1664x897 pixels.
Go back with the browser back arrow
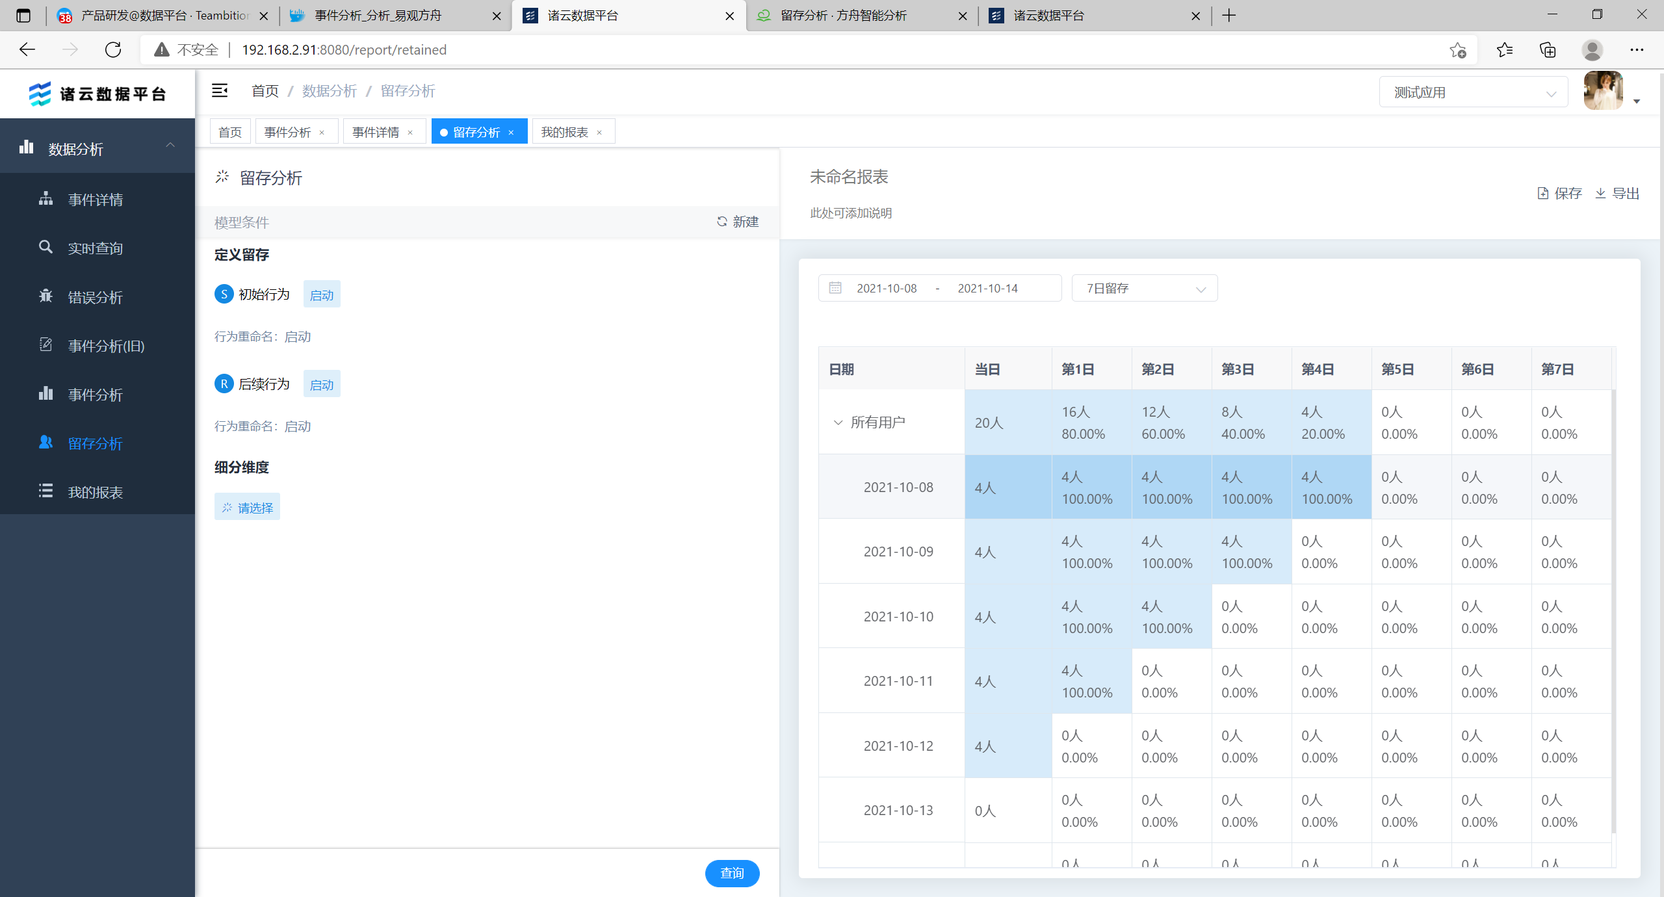click(x=27, y=50)
